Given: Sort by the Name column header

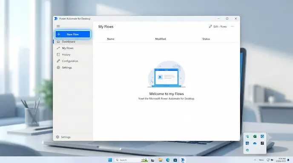Looking at the screenshot, I should (x=111, y=39).
